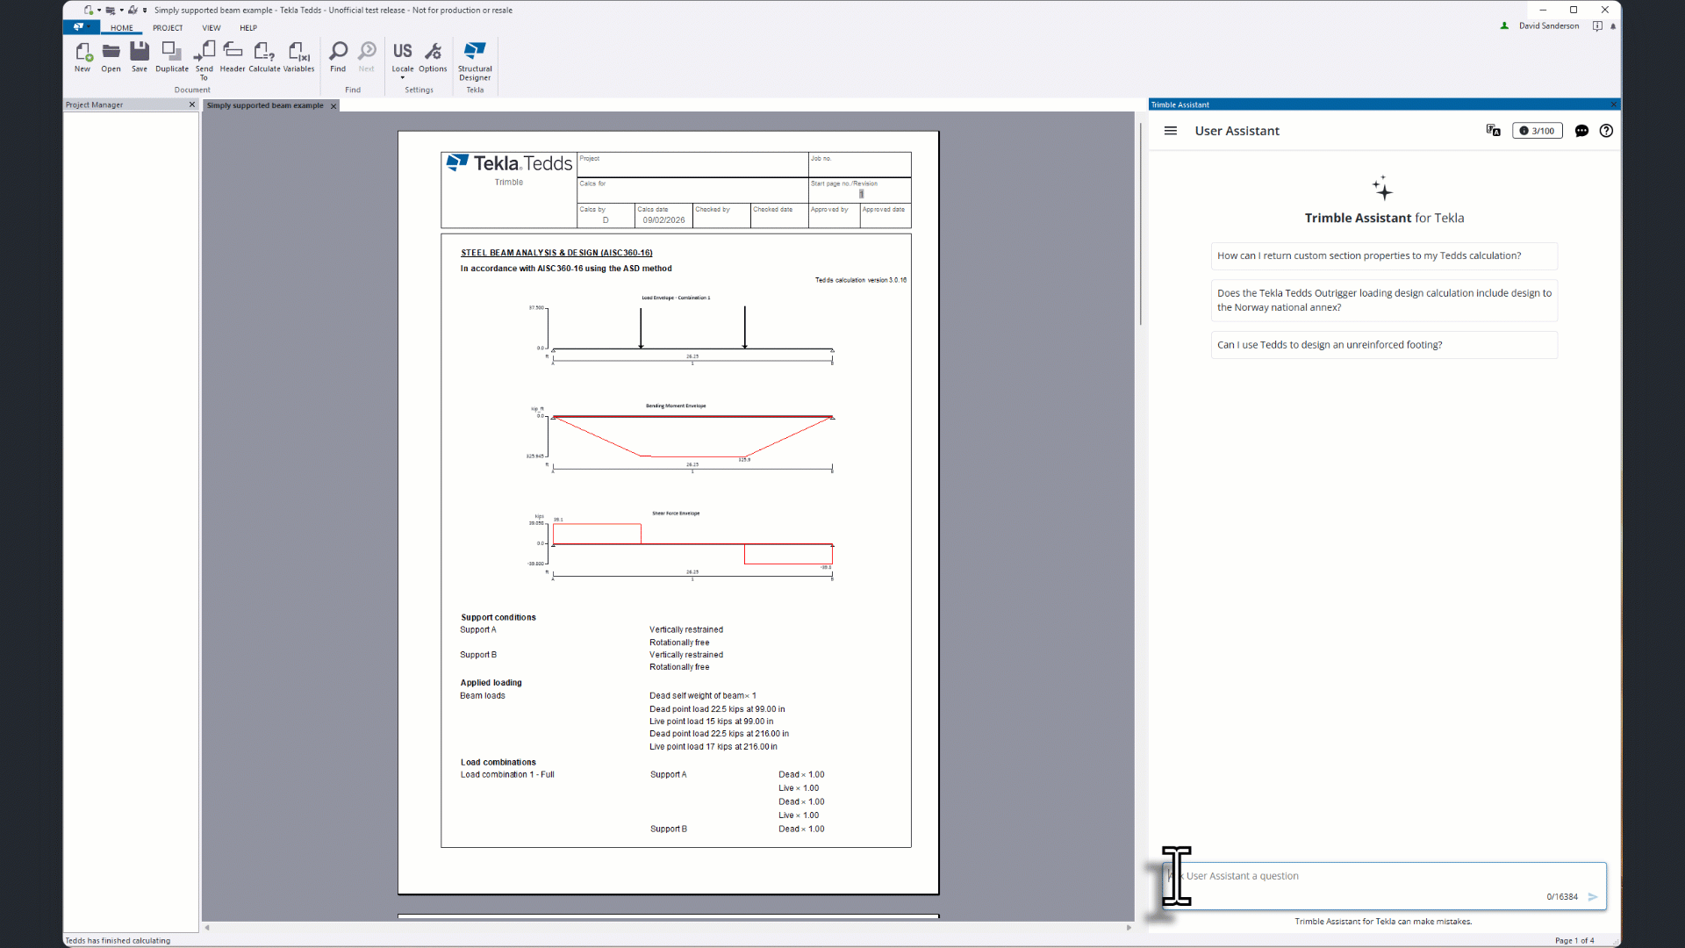The width and height of the screenshot is (1685, 948).
Task: Click the Page 1 of 4 status indicator
Action: tap(1574, 940)
